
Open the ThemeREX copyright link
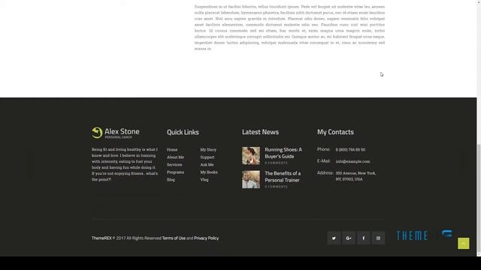pyautogui.click(x=101, y=238)
